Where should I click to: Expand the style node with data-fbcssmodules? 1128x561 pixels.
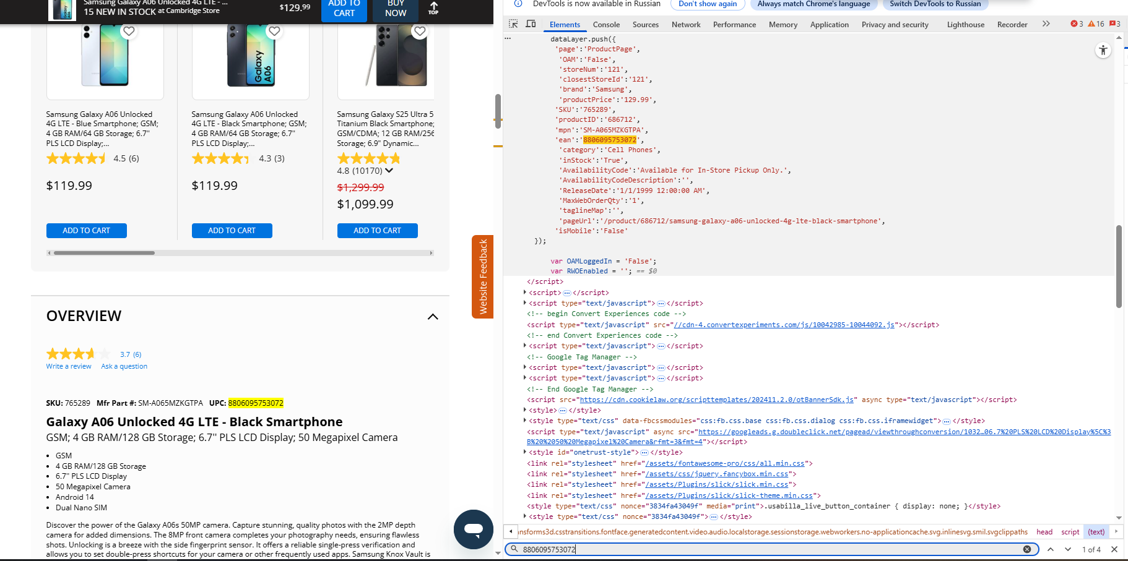(x=525, y=421)
